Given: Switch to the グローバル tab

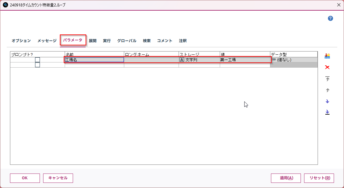Looking at the screenshot, I should pyautogui.click(x=126, y=41).
